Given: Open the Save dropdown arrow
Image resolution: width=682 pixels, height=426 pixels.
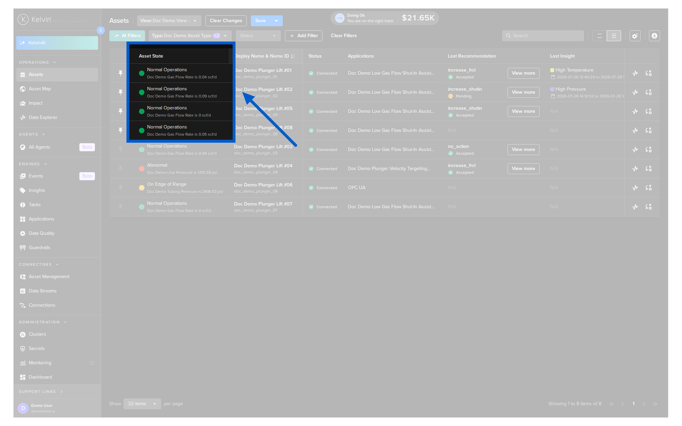Looking at the screenshot, I should tap(276, 21).
